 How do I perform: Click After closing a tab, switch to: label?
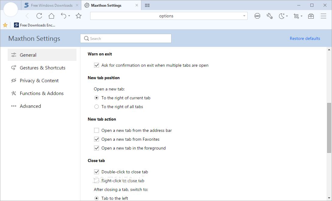[x=121, y=189]
